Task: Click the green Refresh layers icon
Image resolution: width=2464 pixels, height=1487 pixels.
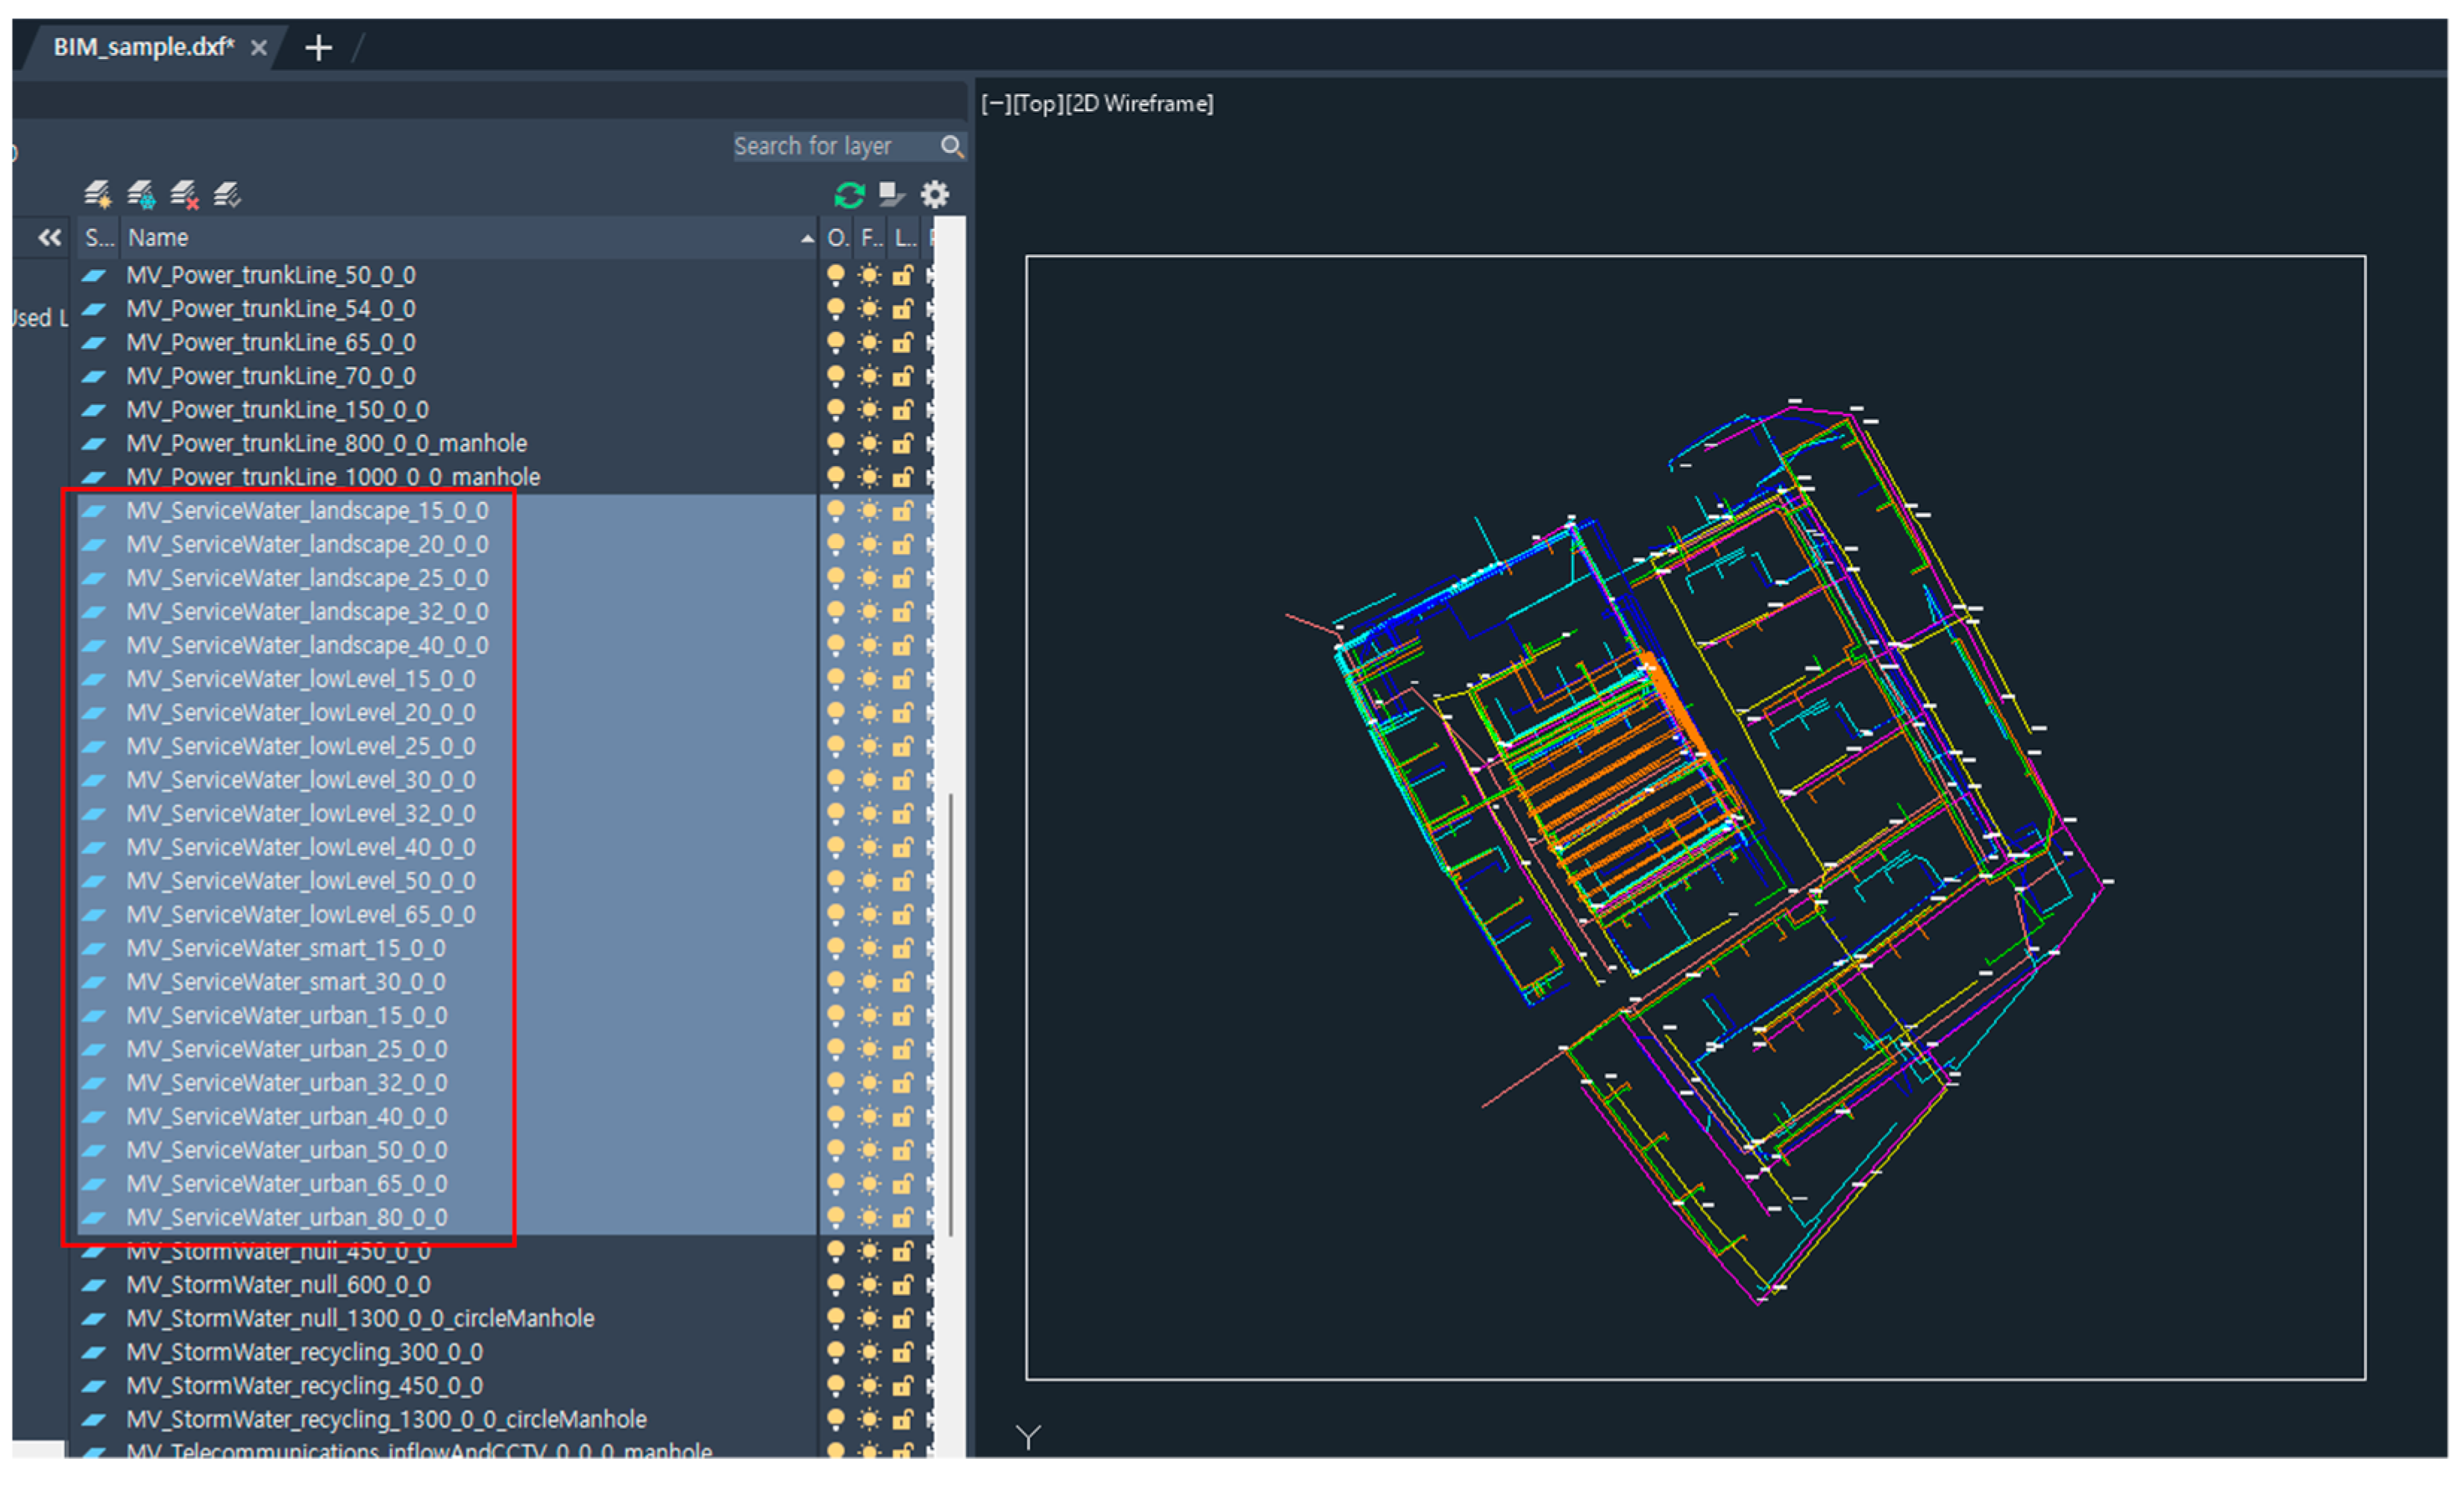Action: [x=849, y=194]
